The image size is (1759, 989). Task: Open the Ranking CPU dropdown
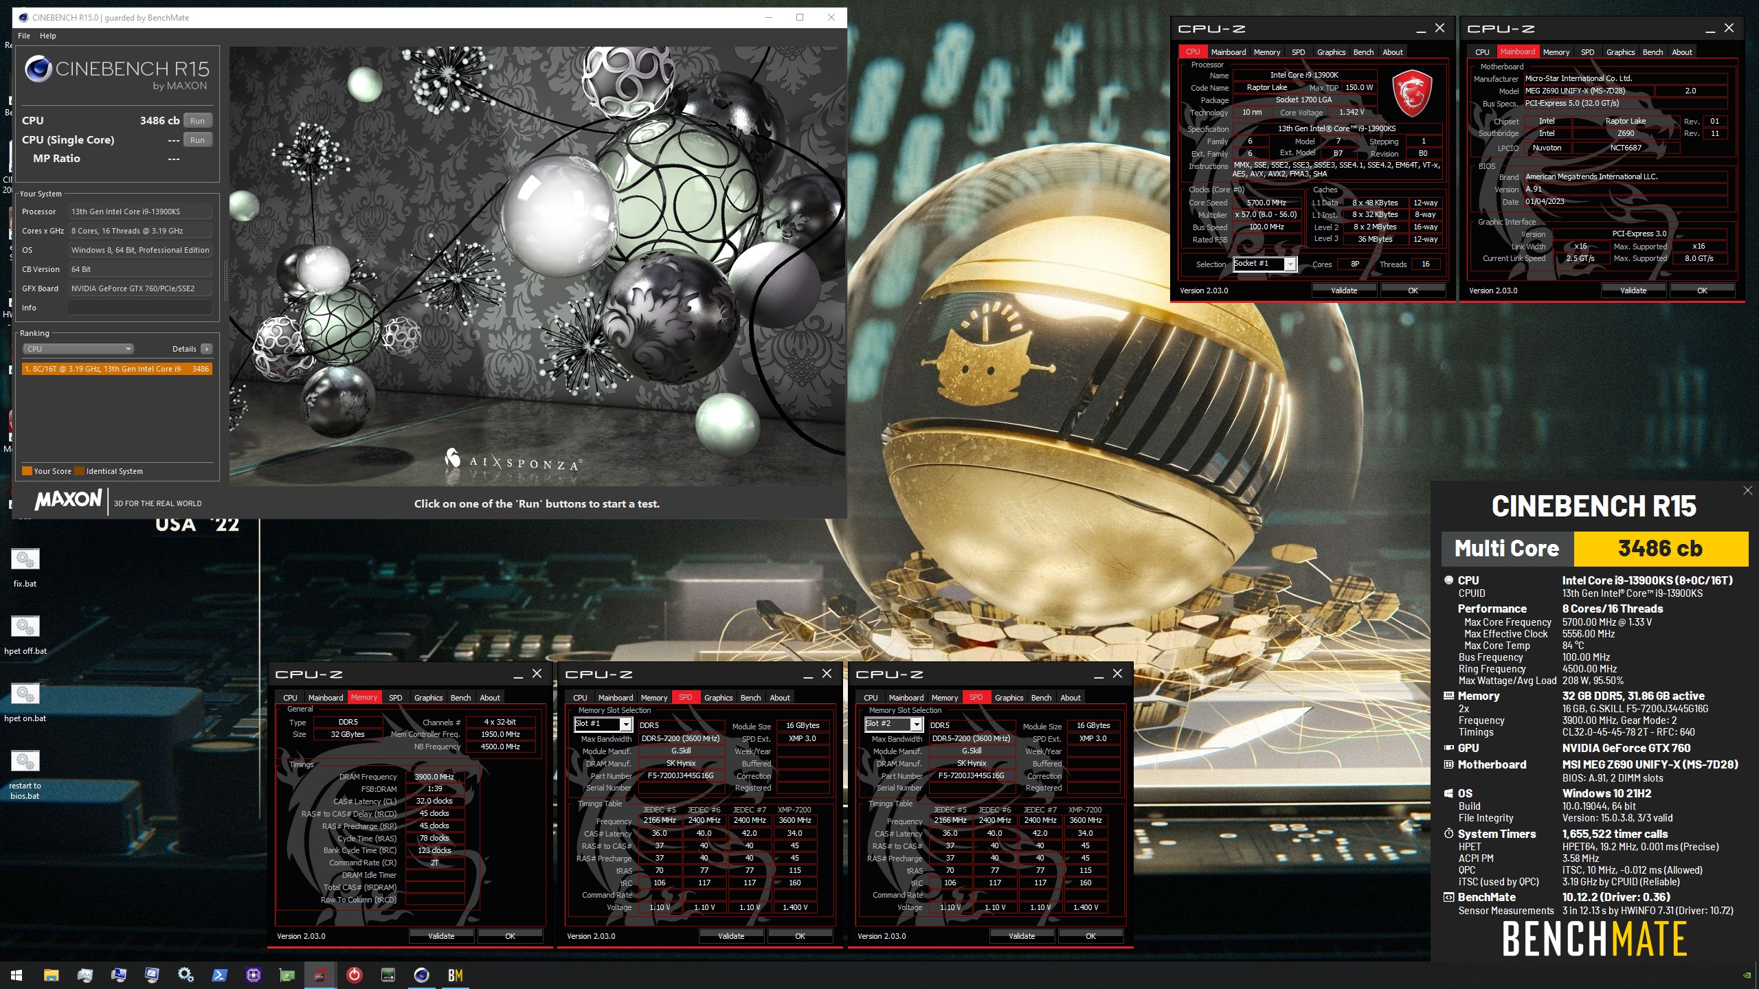78,349
